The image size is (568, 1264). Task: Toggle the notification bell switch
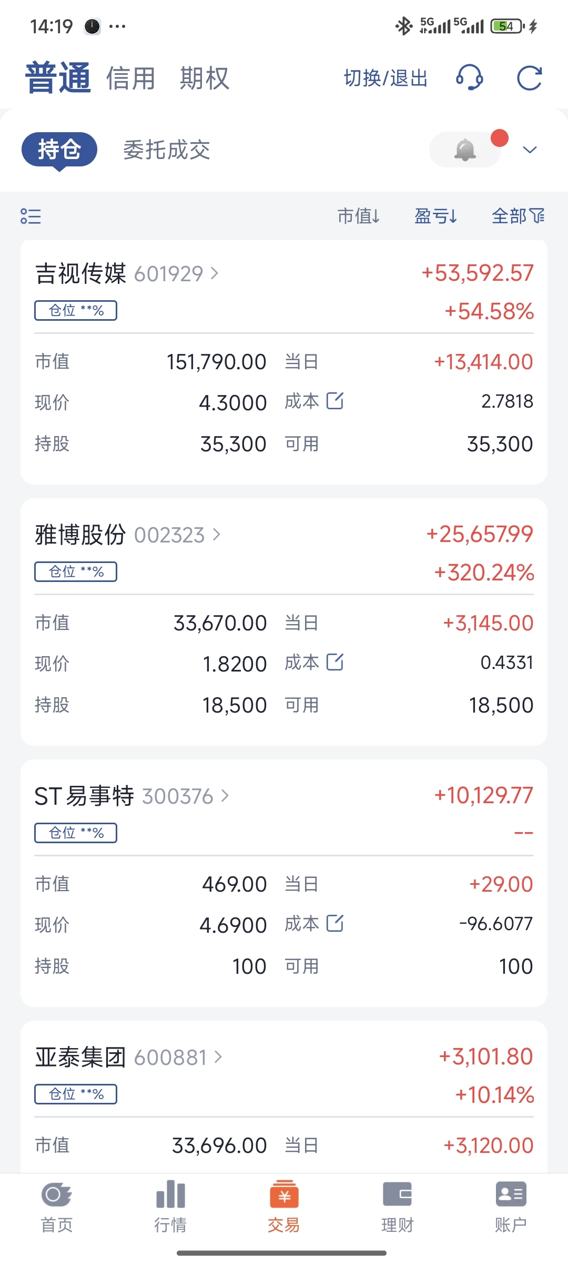coord(466,150)
